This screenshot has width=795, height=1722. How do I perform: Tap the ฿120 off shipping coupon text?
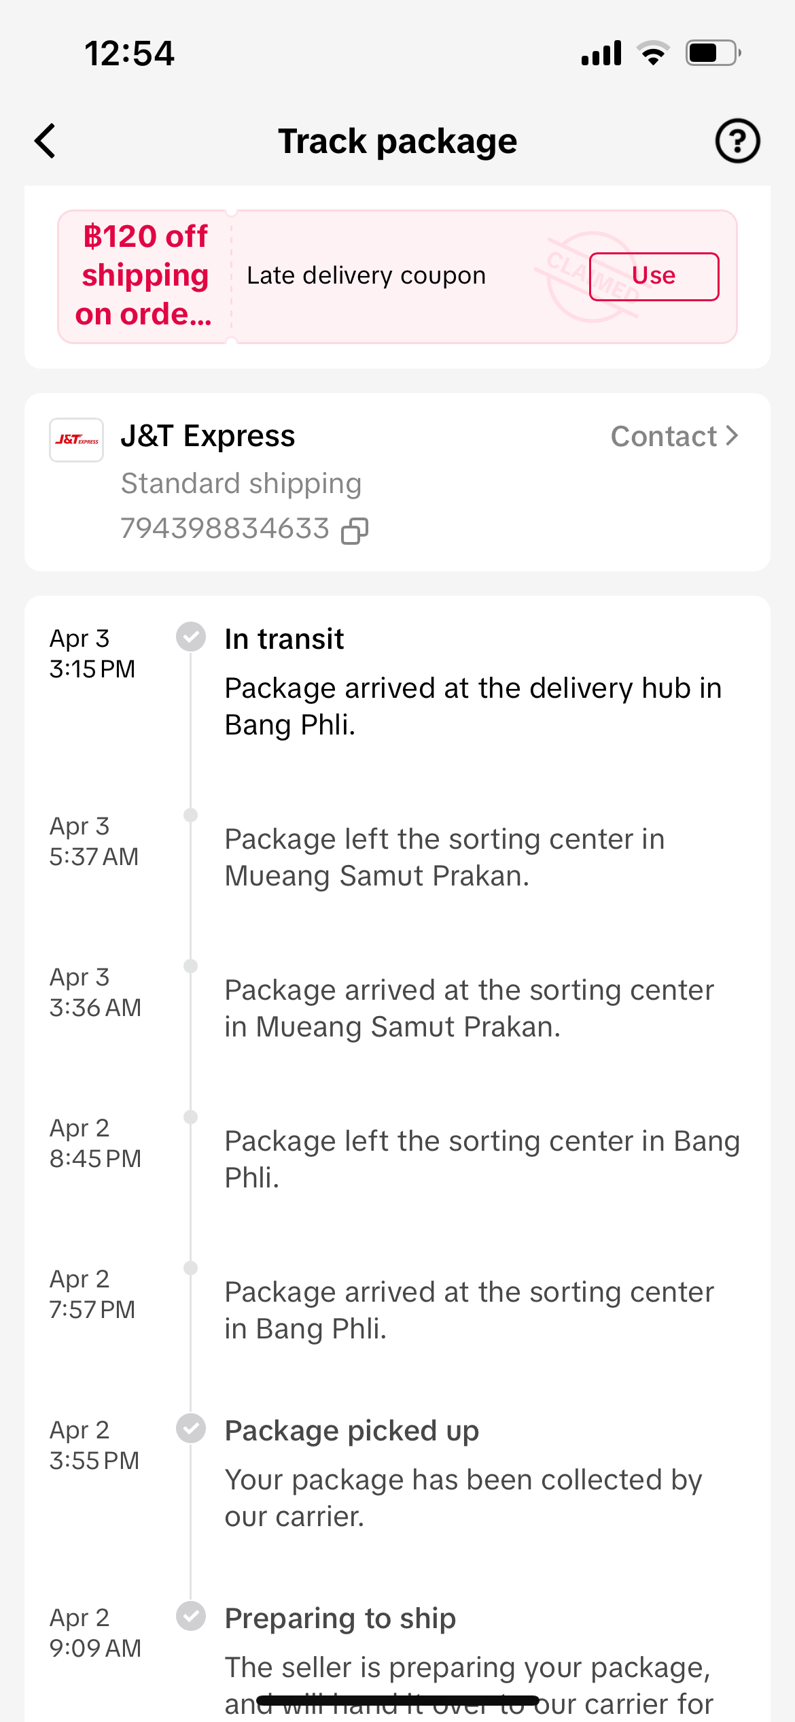click(x=144, y=275)
